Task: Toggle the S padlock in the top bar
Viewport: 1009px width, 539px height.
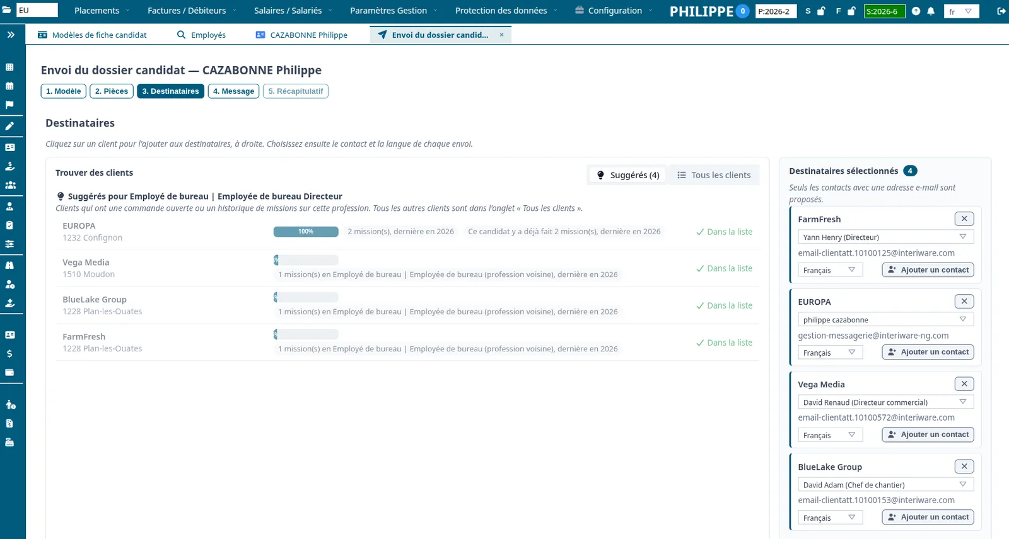Action: coord(821,11)
